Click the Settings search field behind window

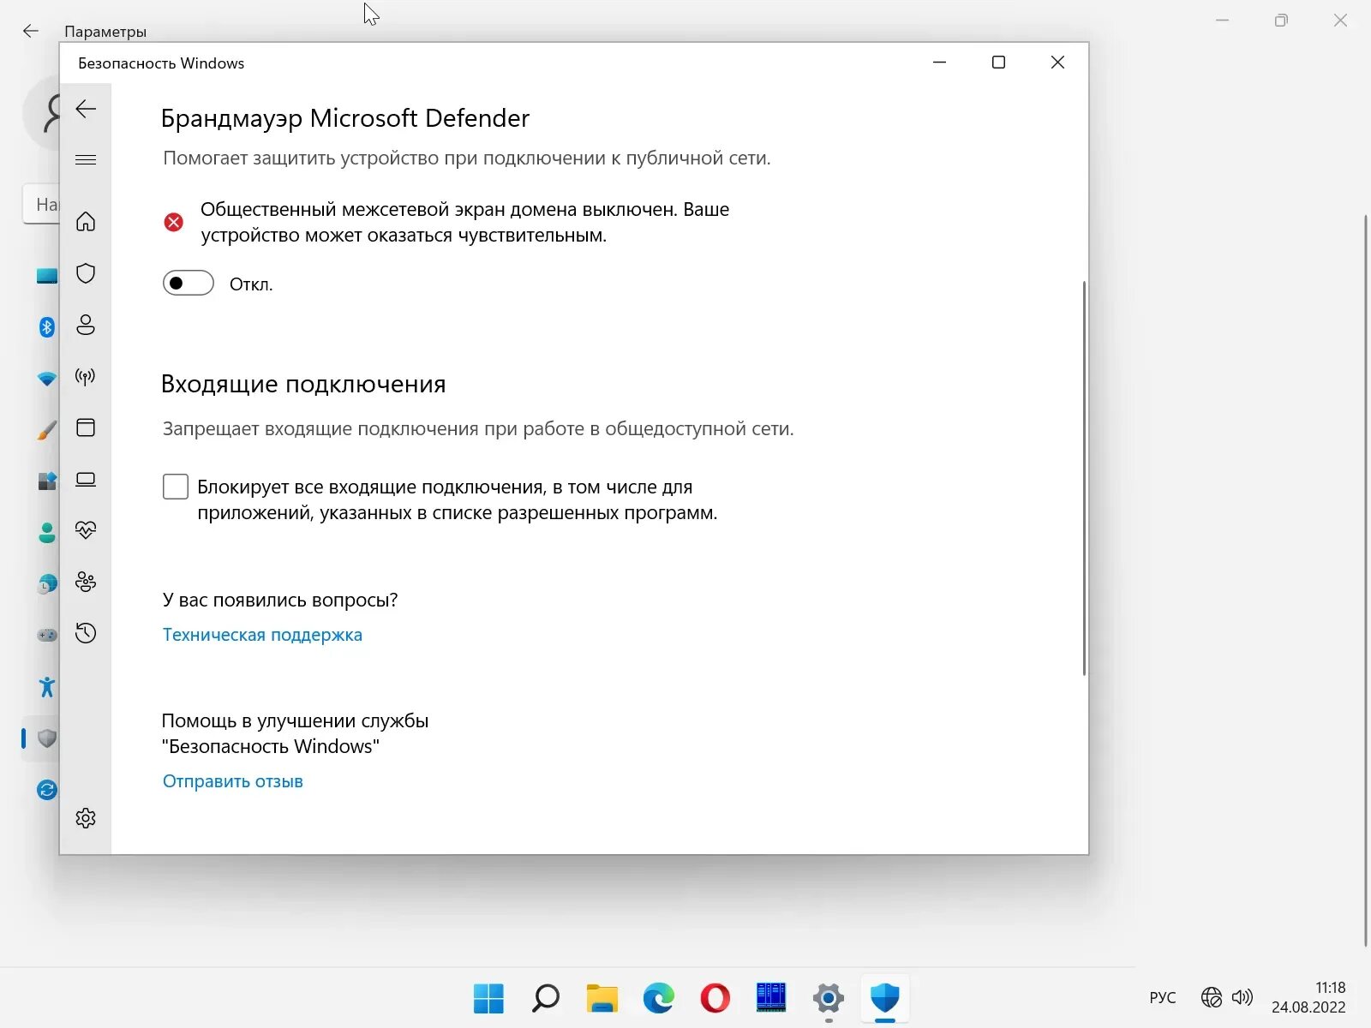pyautogui.click(x=40, y=204)
